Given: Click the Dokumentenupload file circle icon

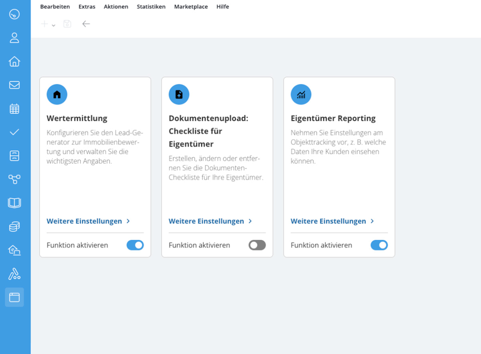Looking at the screenshot, I should pyautogui.click(x=179, y=95).
